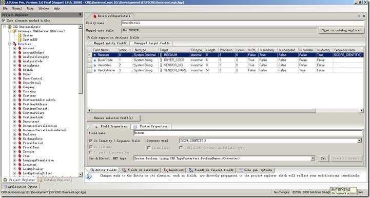Expand the CustomerAddress entity node
Viewport: 370px width, 198px height.
(15, 104)
